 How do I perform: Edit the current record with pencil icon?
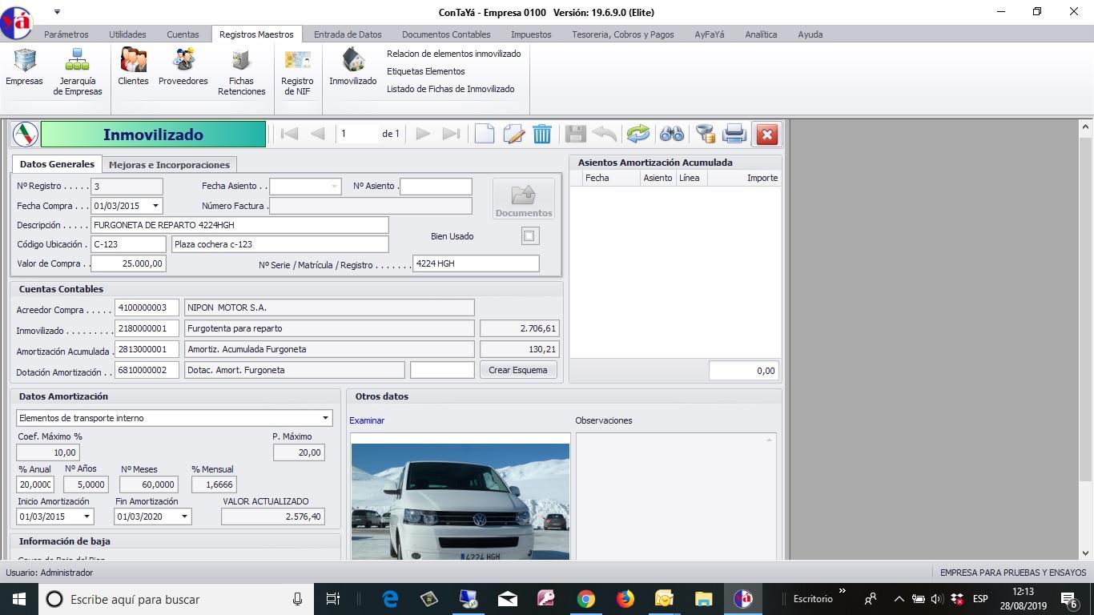click(513, 134)
